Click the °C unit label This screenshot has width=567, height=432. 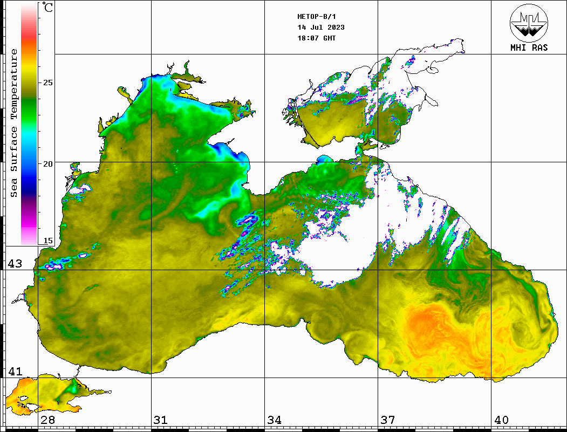(47, 7)
